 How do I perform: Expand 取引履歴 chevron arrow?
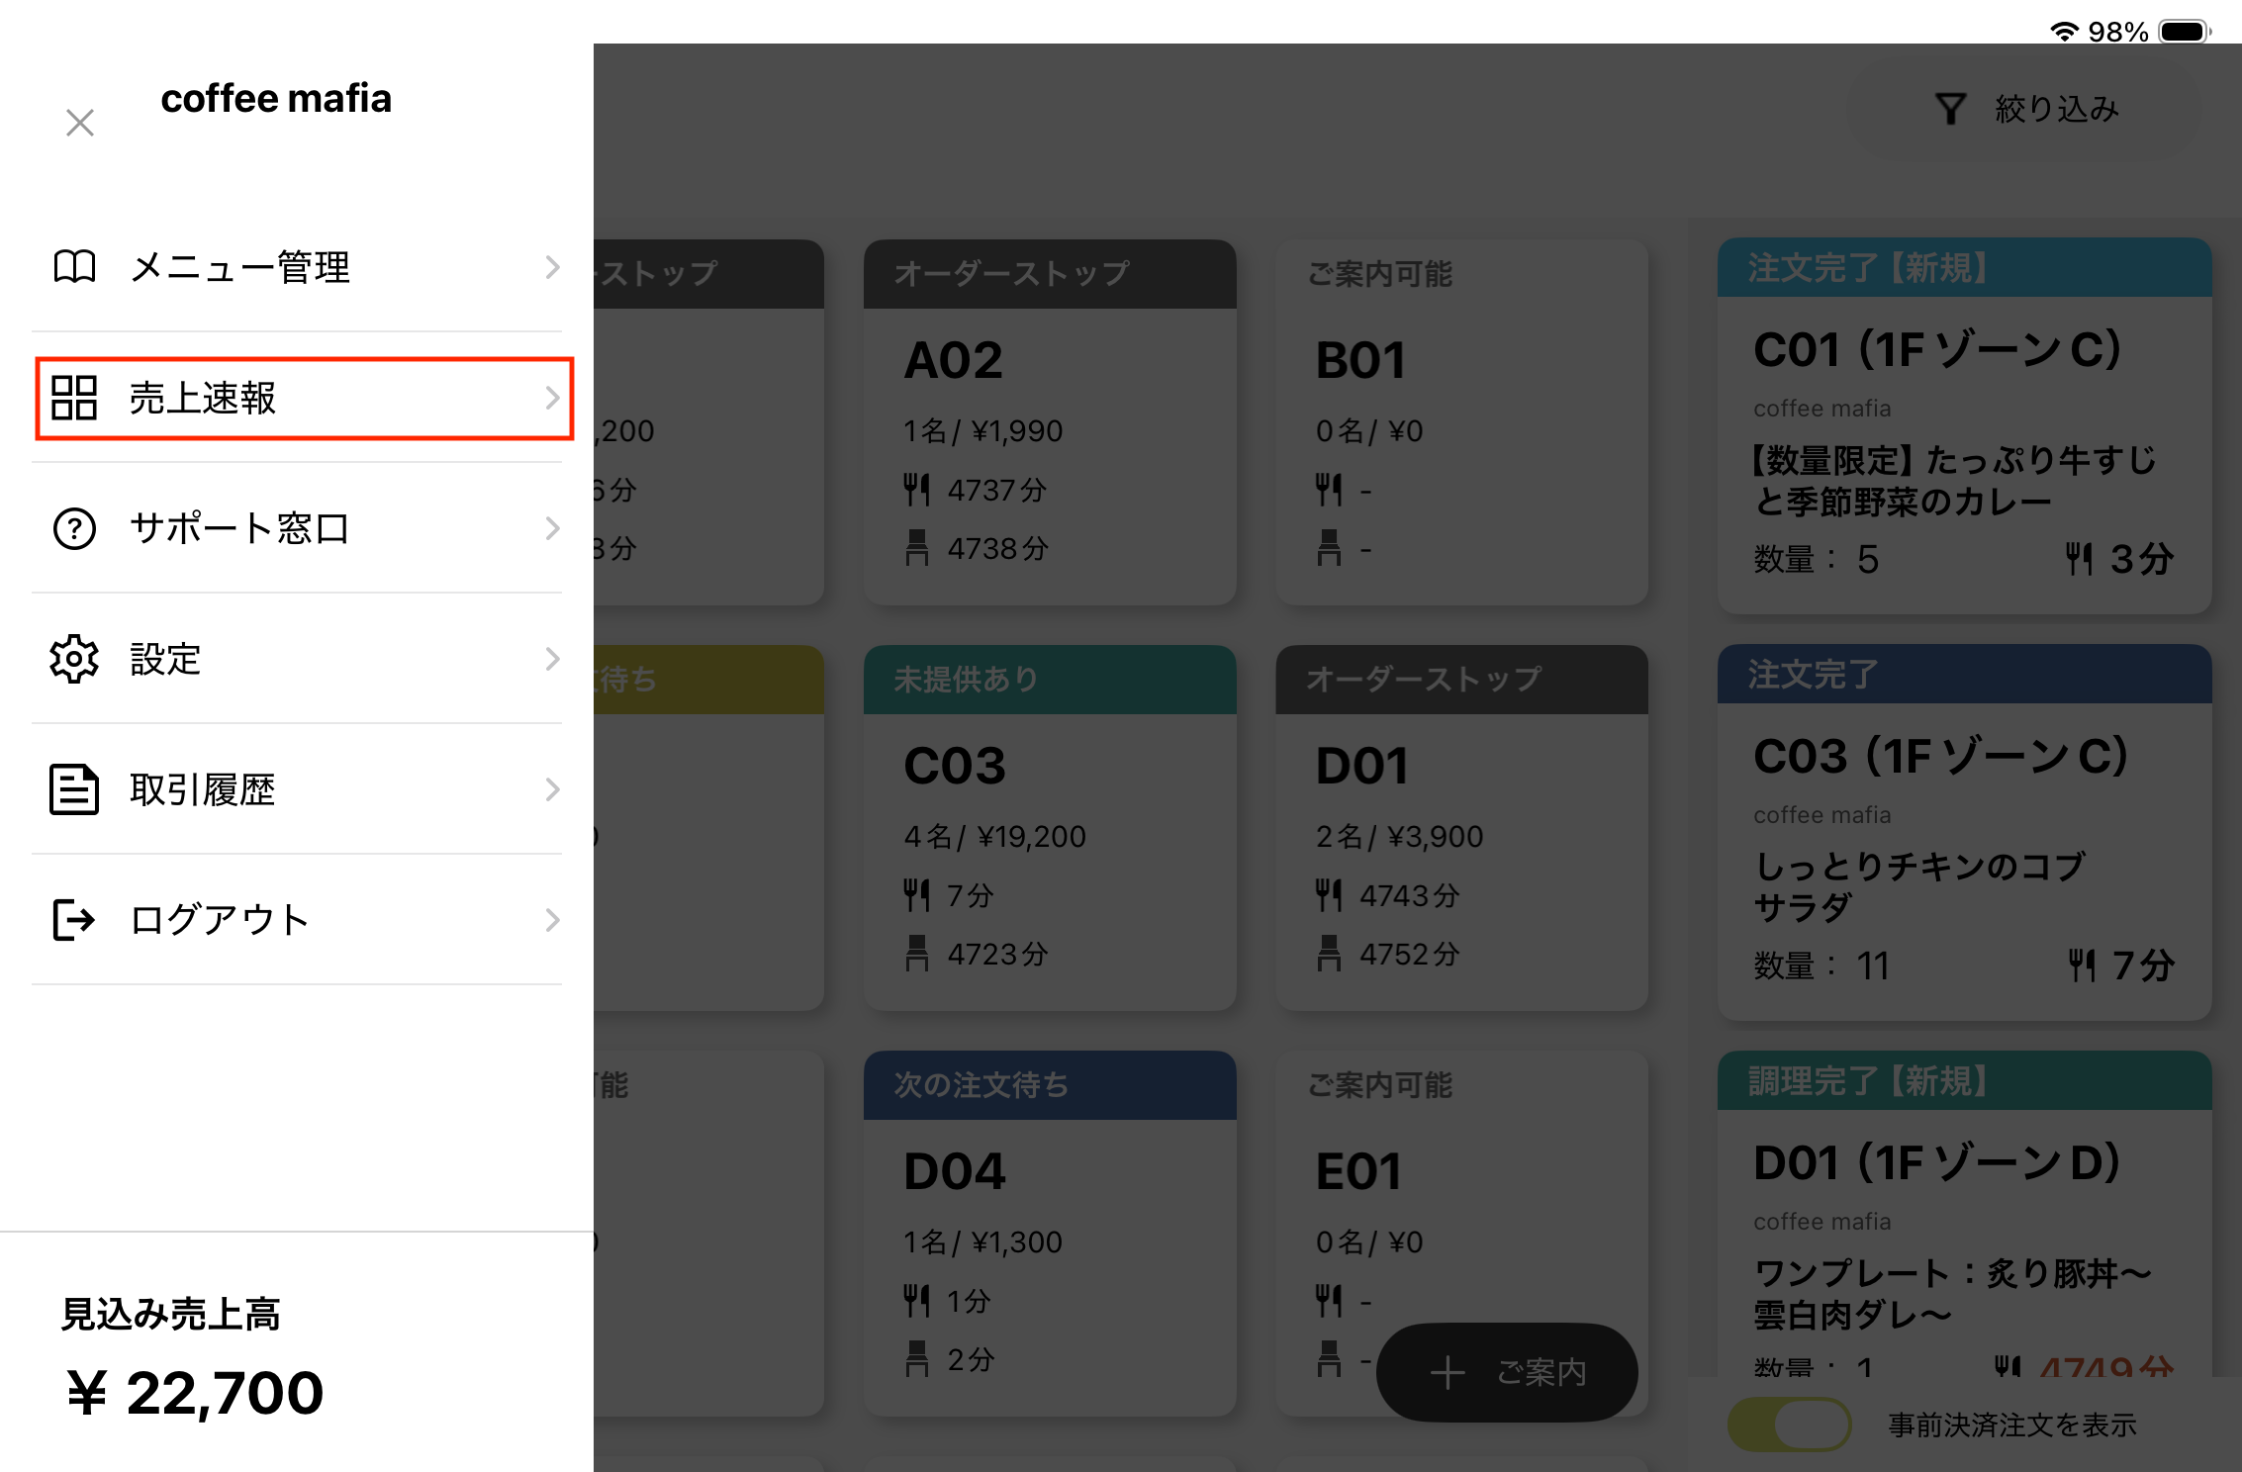(x=552, y=789)
